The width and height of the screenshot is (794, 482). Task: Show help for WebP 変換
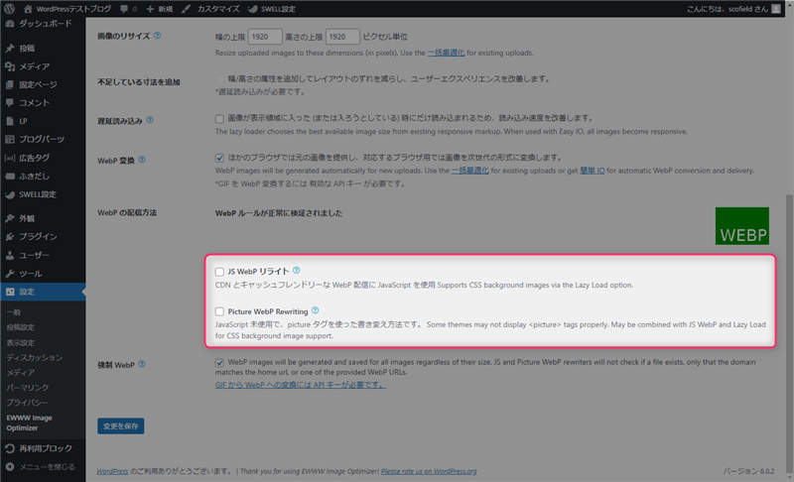tap(142, 160)
